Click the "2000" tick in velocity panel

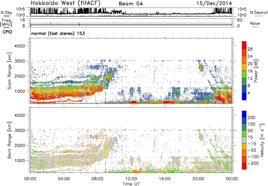coord(20,145)
